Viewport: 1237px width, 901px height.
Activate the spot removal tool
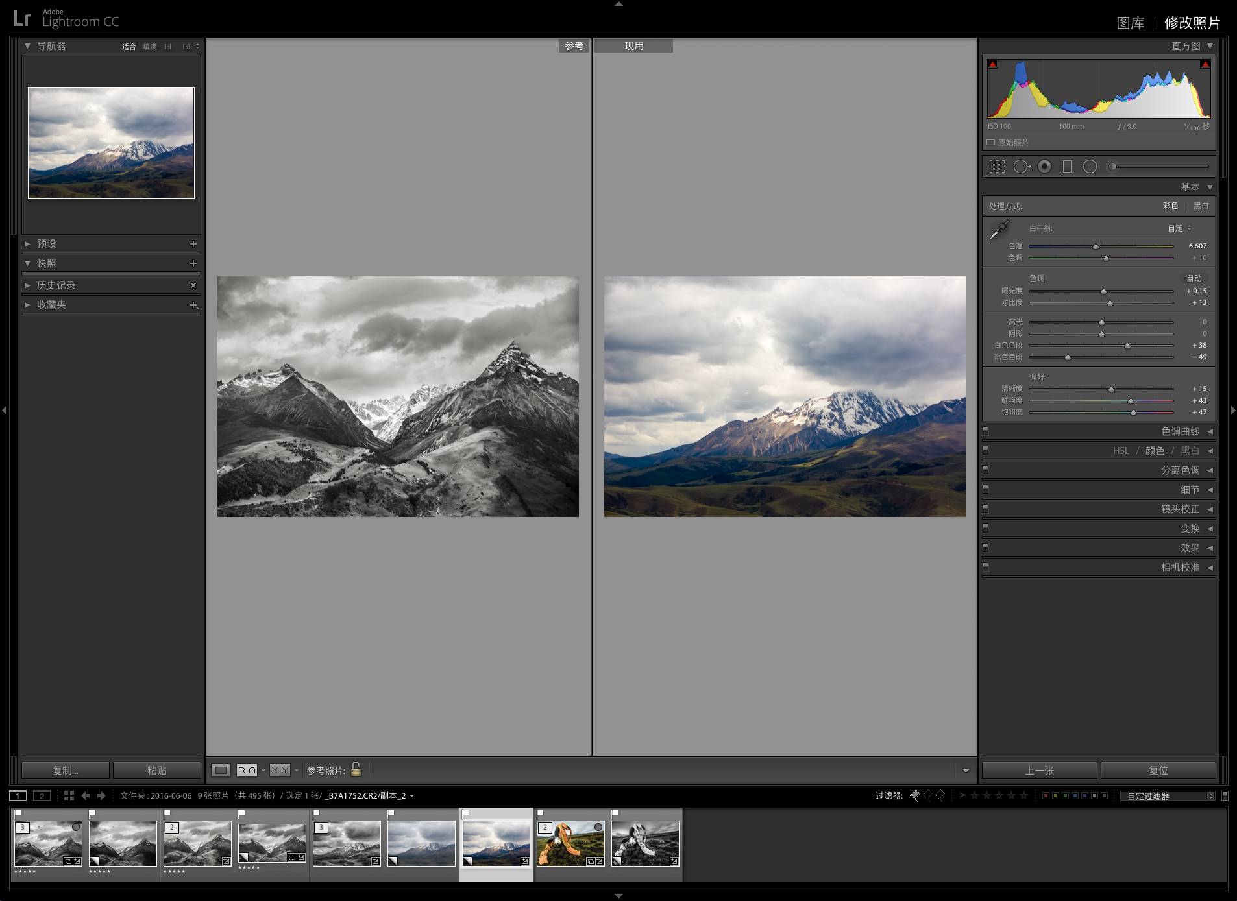pos(1021,167)
